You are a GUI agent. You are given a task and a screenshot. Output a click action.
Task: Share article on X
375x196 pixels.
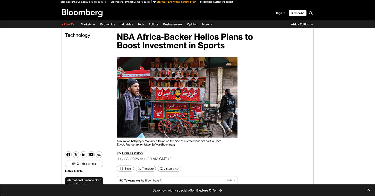[x=76, y=155]
